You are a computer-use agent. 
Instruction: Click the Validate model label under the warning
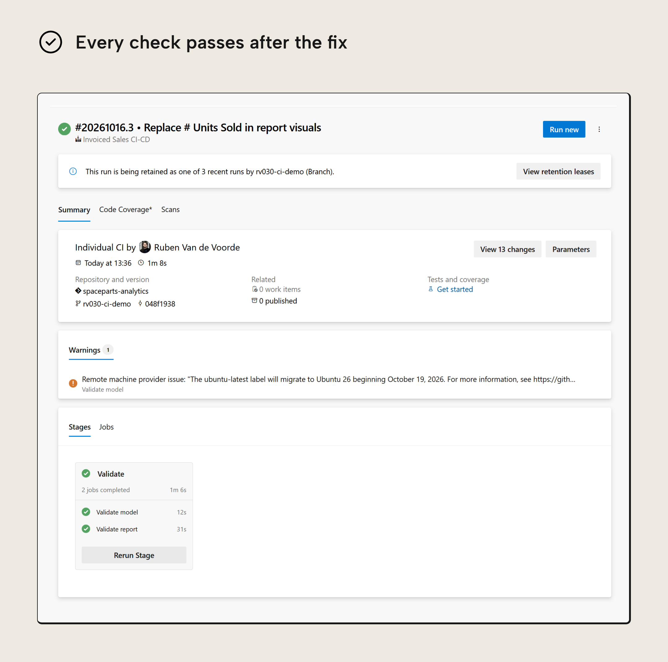[x=102, y=389]
